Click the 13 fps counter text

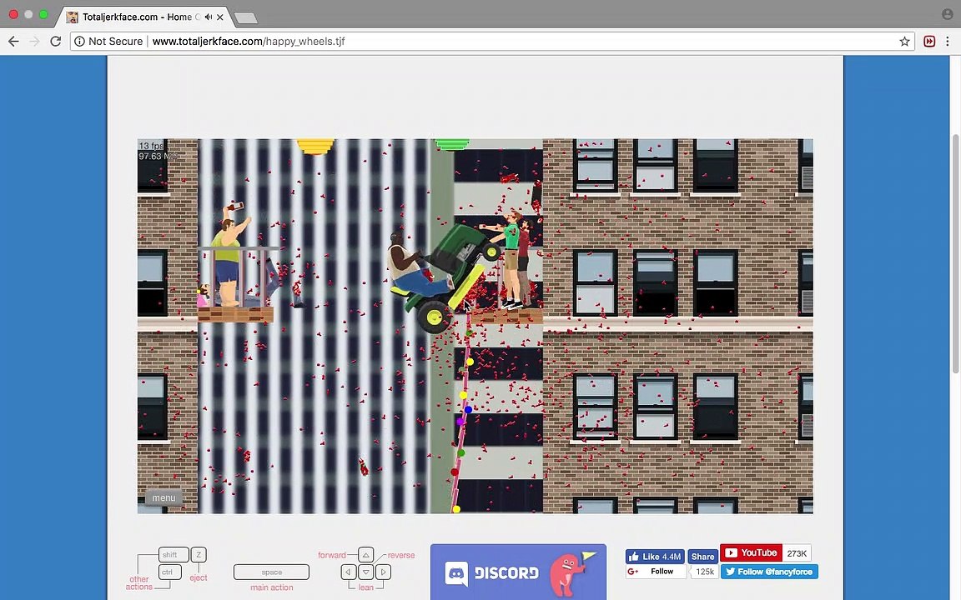tap(151, 146)
